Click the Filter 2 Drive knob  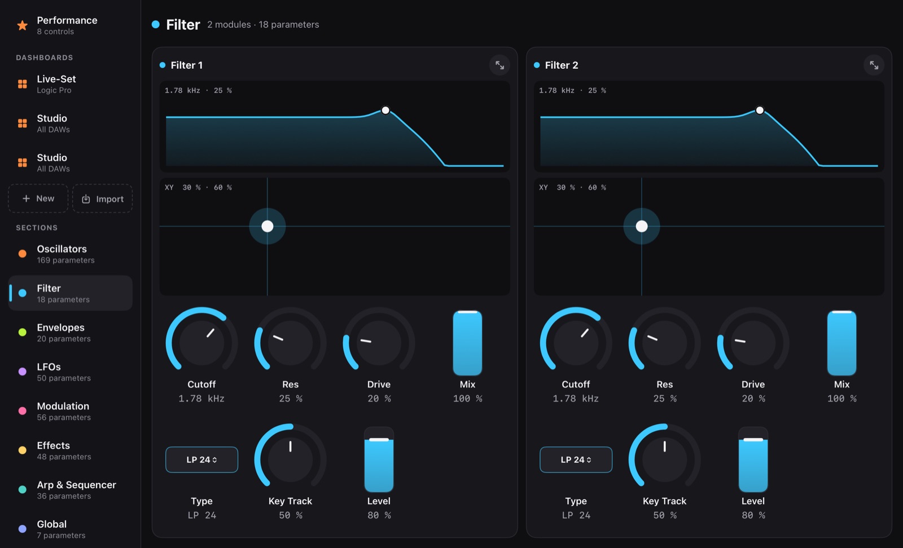pyautogui.click(x=753, y=343)
